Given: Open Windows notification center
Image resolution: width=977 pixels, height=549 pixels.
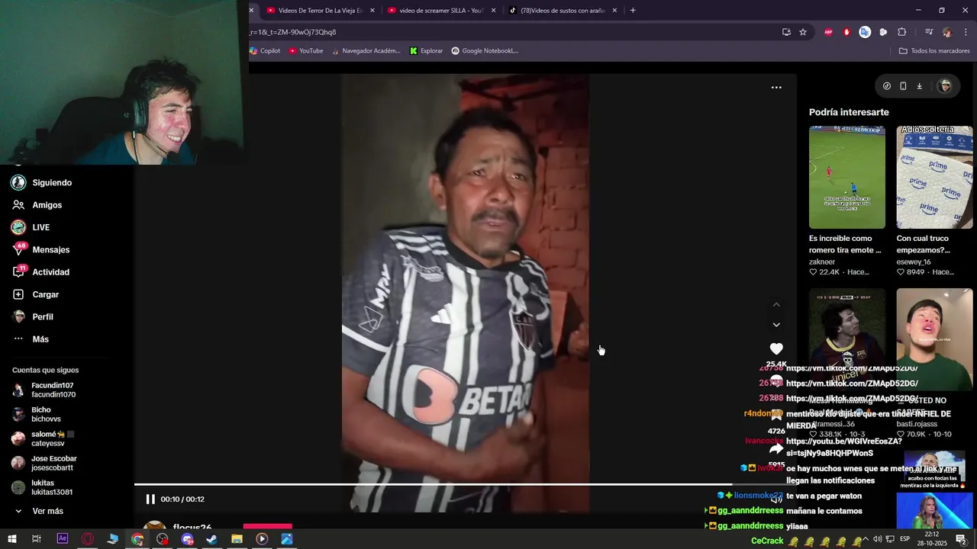Looking at the screenshot, I should pos(961,540).
